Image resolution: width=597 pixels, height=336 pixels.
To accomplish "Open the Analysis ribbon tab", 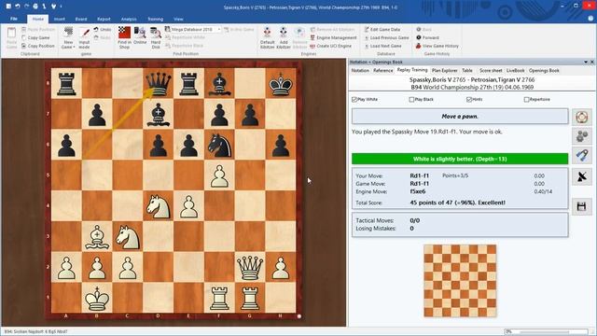I will pyautogui.click(x=129, y=19).
